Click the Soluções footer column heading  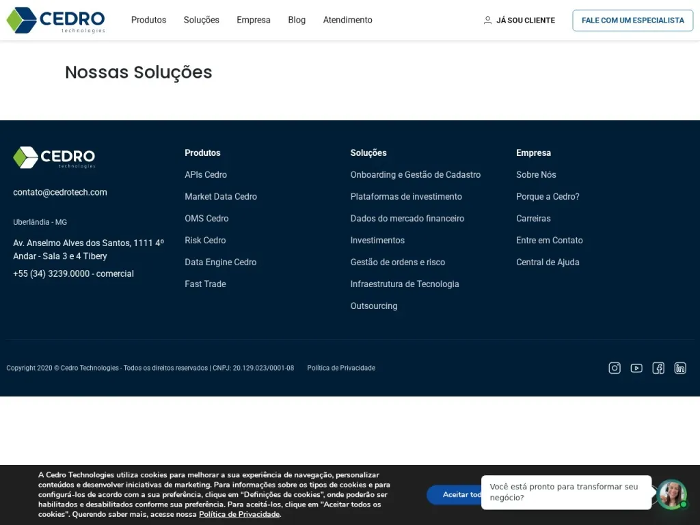(368, 152)
